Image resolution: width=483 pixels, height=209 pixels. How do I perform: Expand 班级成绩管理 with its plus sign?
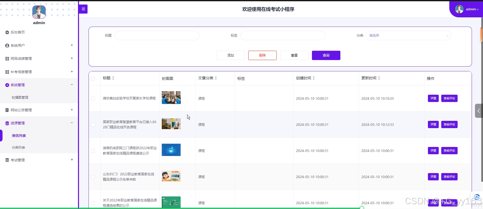[72, 58]
